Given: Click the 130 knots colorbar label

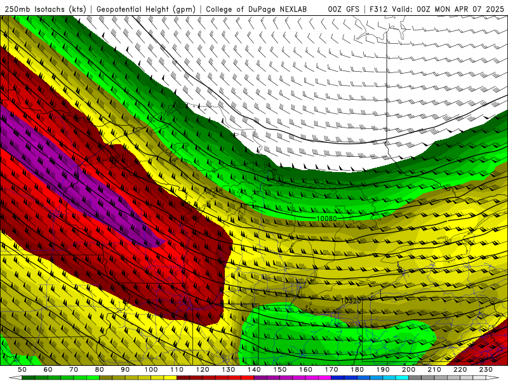Looking at the screenshot, I should 228,369.
